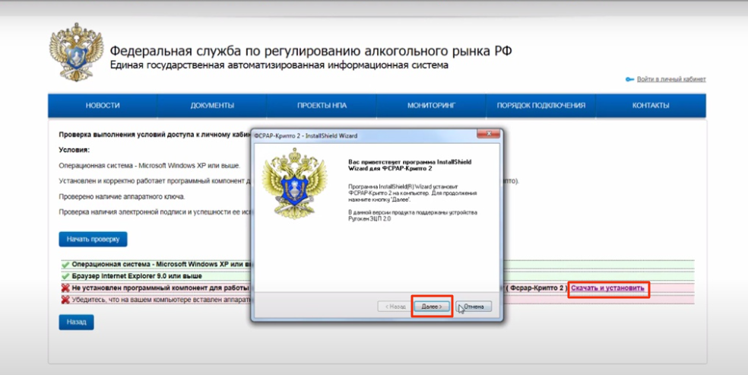The height and width of the screenshot is (375, 748).
Task: Click the Убедитесь, что на вашем компьютере text
Action: point(161,300)
